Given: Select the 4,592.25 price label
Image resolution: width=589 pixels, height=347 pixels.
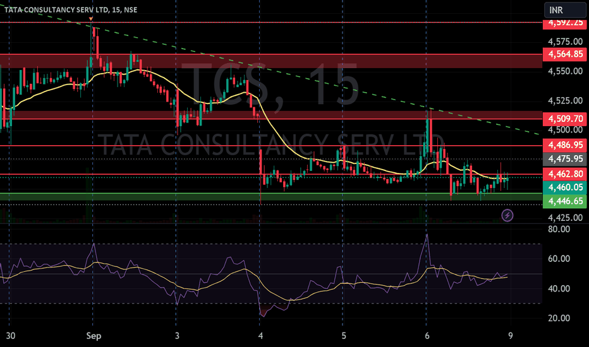Looking at the screenshot, I should (x=564, y=23).
